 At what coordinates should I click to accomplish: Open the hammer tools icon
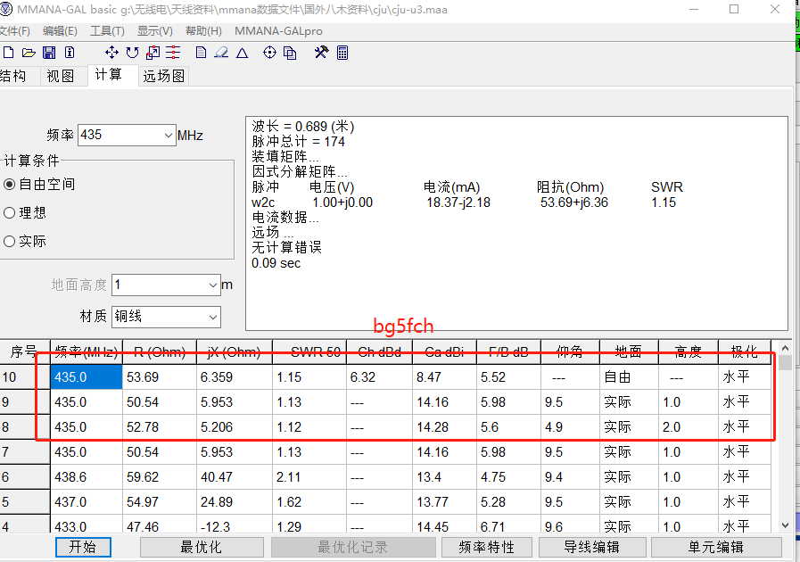321,53
